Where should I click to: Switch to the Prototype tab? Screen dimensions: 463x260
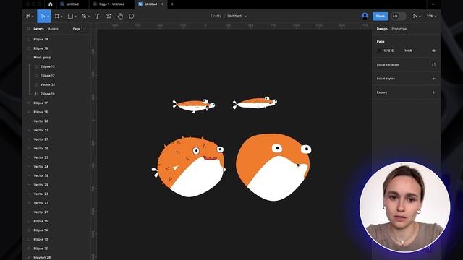tap(399, 29)
